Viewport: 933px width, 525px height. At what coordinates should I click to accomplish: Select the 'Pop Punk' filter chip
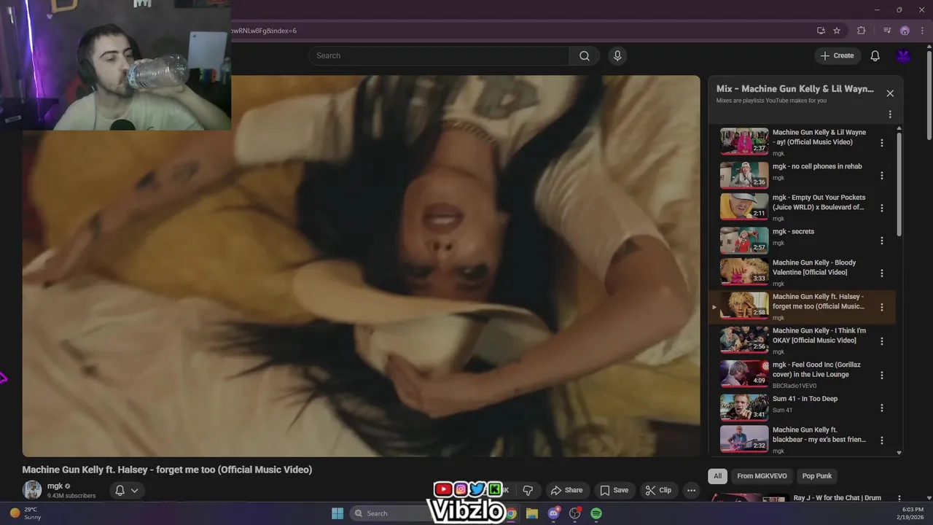point(817,476)
